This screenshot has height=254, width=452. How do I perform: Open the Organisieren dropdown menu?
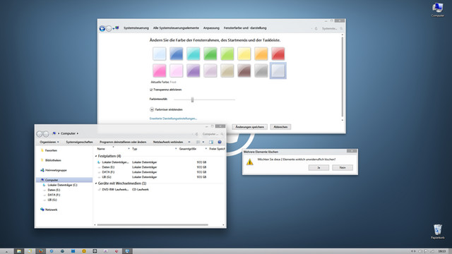[49, 142]
